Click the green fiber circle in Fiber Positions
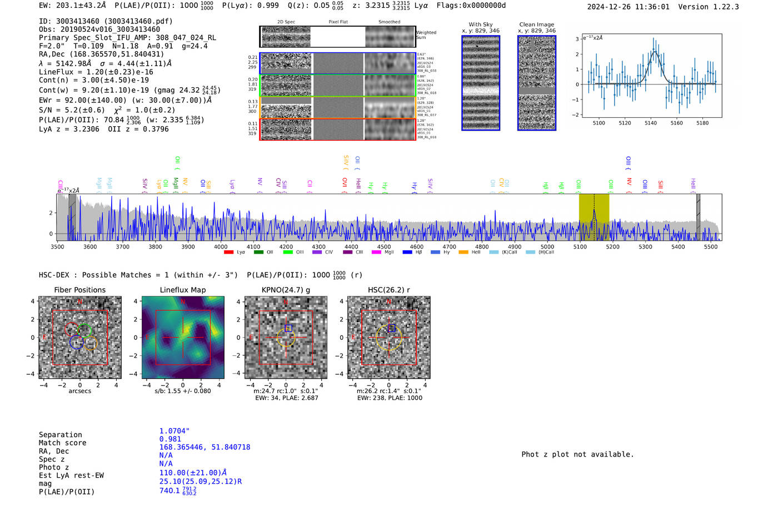Viewport: 778px width, 530px height. pyautogui.click(x=84, y=330)
